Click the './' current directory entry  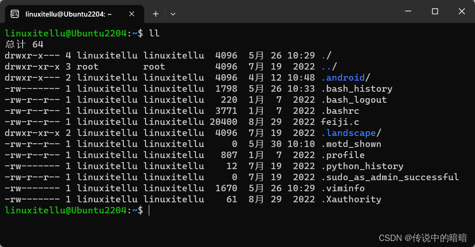(327, 56)
